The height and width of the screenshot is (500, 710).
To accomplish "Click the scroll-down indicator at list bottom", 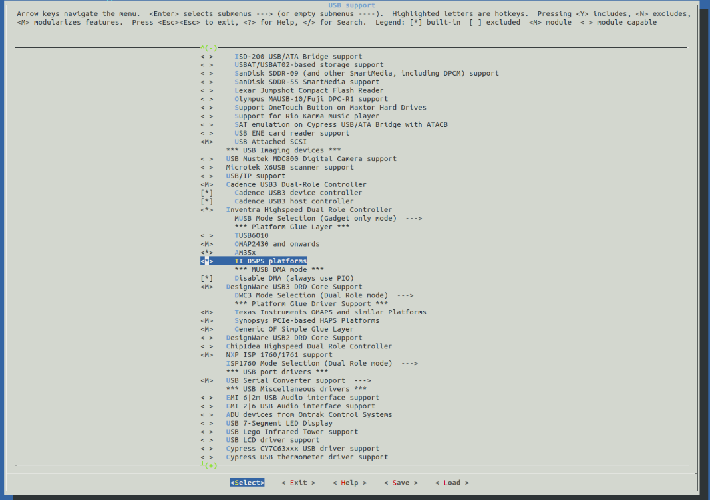I will (x=209, y=465).
